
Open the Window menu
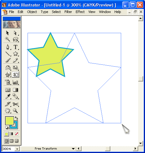(x=105, y=12)
